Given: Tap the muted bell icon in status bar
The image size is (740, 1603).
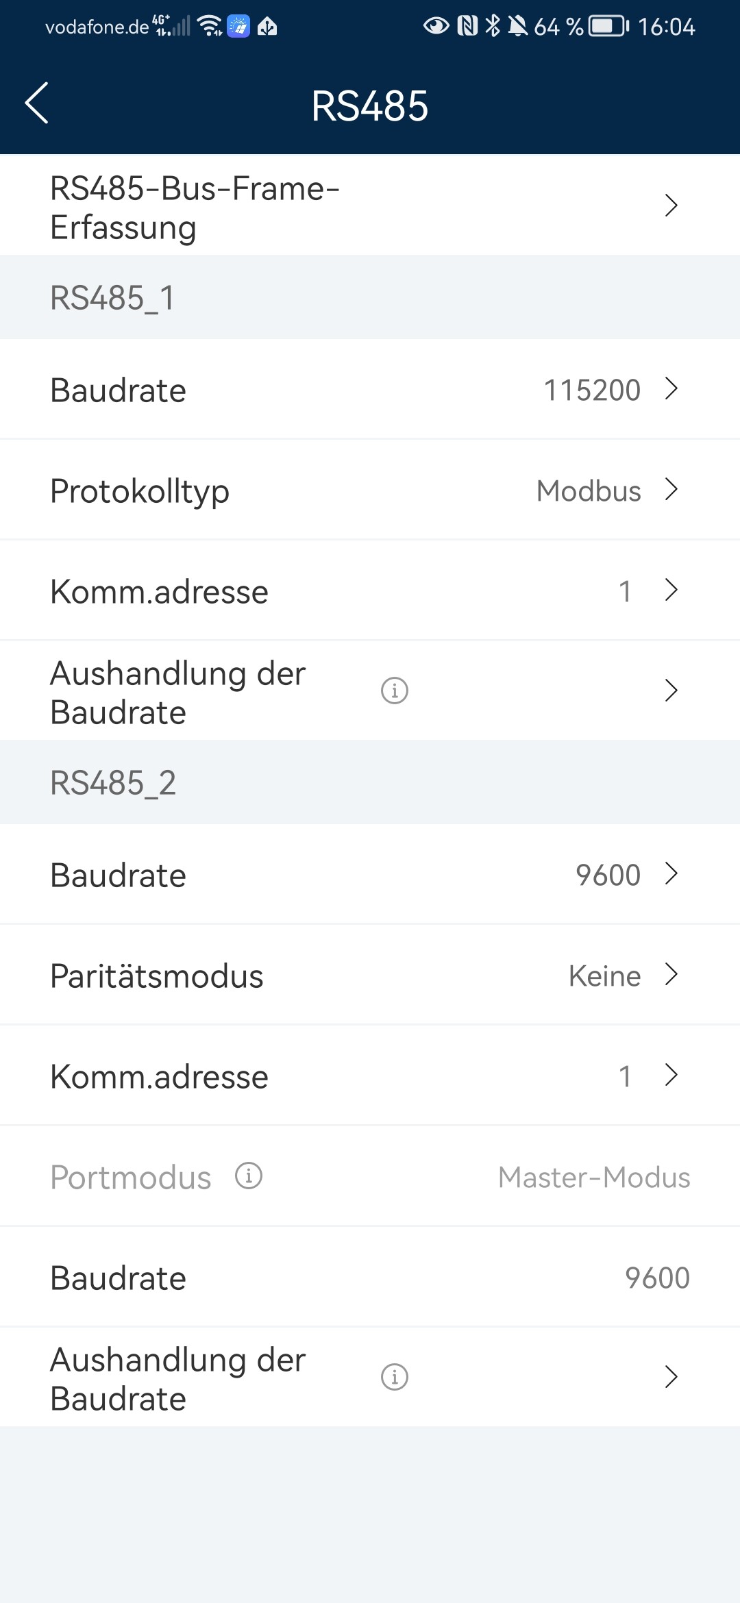Looking at the screenshot, I should pos(517,27).
